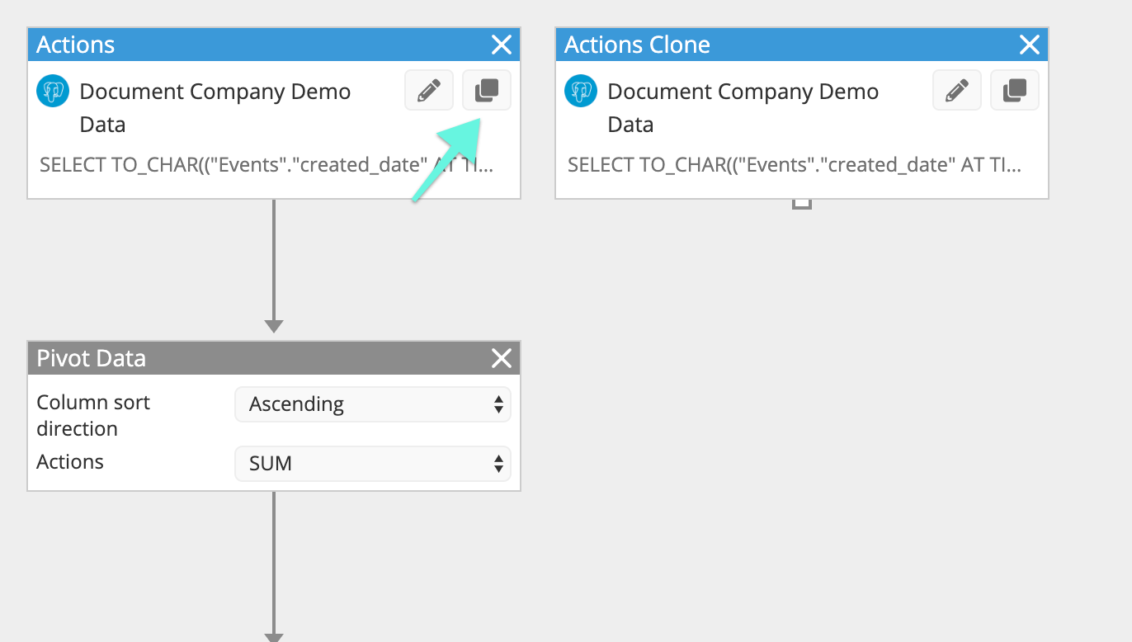Click SQL query preview in Actions Clone
1132x642 pixels.
tap(795, 165)
